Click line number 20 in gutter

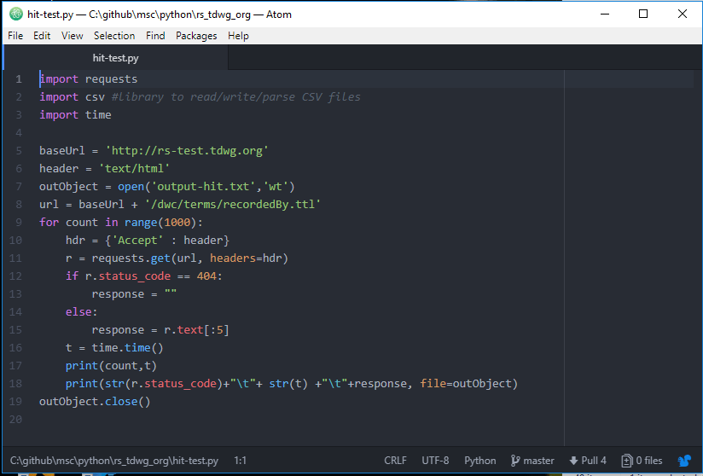[15, 420]
